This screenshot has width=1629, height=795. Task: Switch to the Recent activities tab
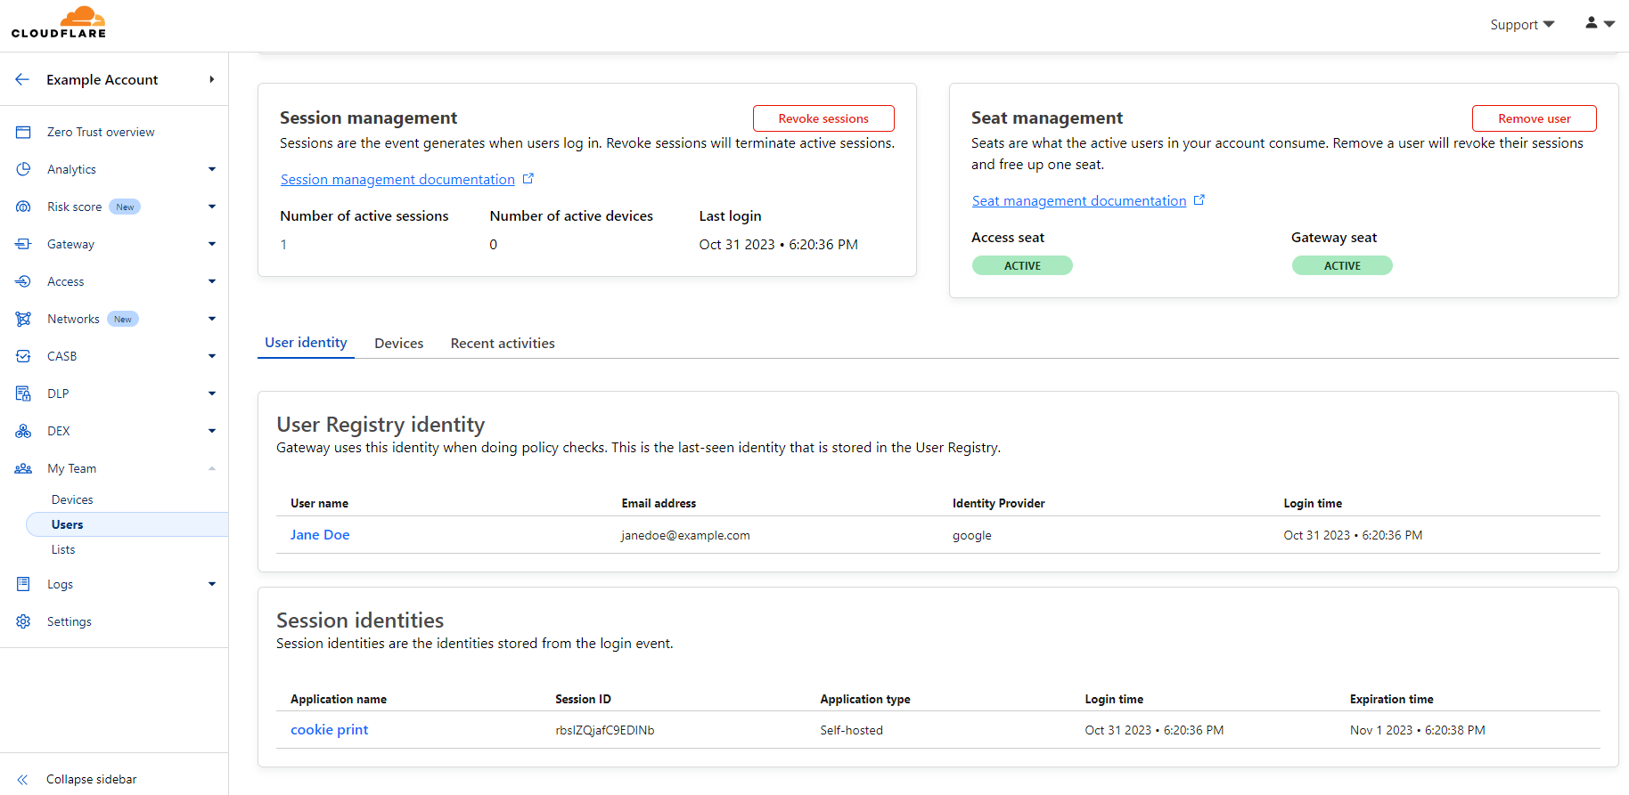click(503, 344)
